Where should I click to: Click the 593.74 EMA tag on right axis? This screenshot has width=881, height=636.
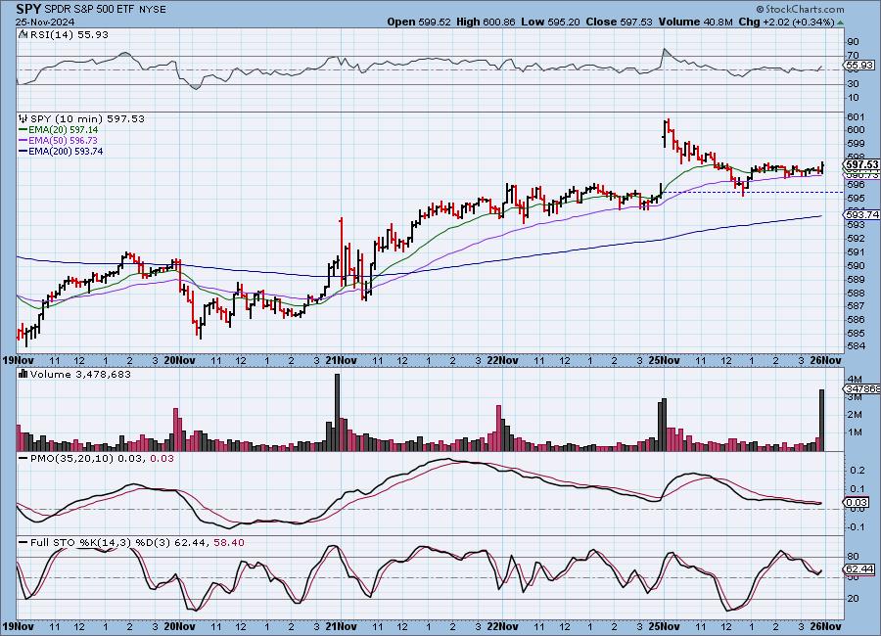click(861, 214)
